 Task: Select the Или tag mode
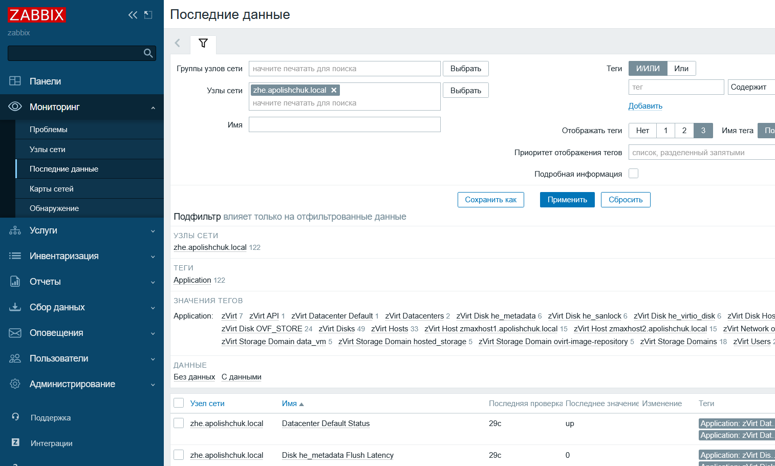click(681, 68)
